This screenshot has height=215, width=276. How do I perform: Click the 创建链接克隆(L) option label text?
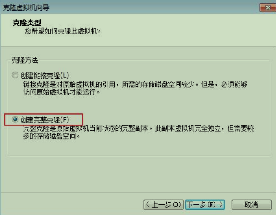pos(45,75)
